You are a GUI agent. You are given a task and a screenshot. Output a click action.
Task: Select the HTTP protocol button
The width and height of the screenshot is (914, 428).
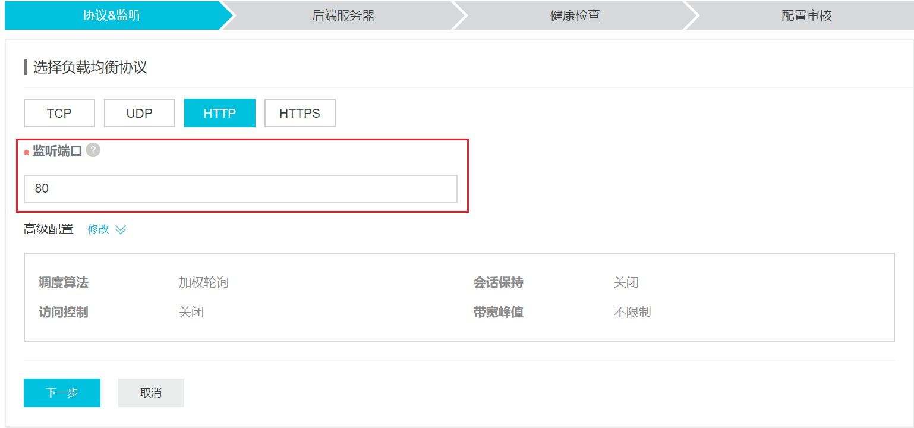(220, 113)
